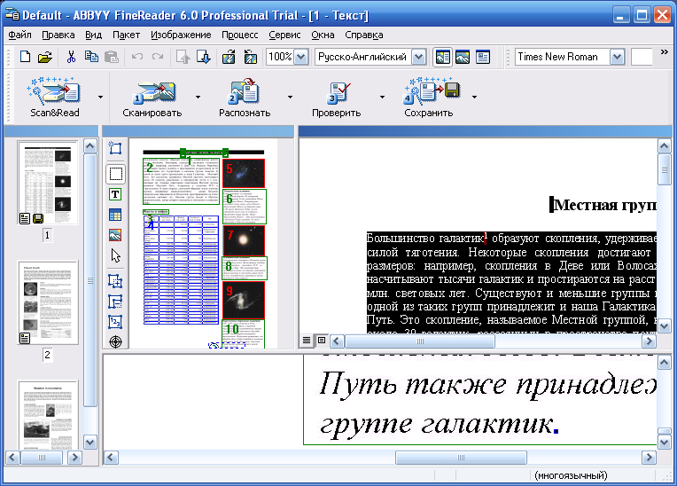
Task: Open the Файл menu
Action: tap(19, 35)
